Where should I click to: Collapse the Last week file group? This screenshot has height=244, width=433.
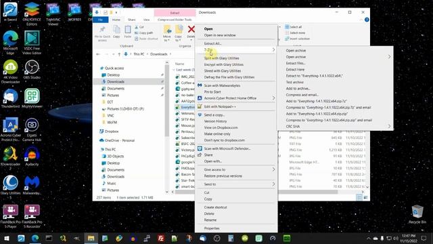tap(174, 70)
